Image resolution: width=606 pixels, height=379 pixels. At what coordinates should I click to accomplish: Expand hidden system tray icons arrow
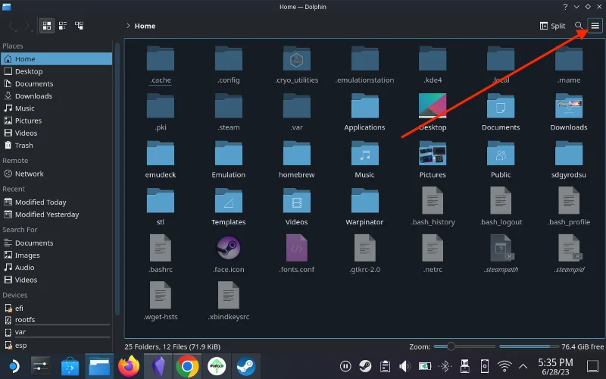click(523, 366)
